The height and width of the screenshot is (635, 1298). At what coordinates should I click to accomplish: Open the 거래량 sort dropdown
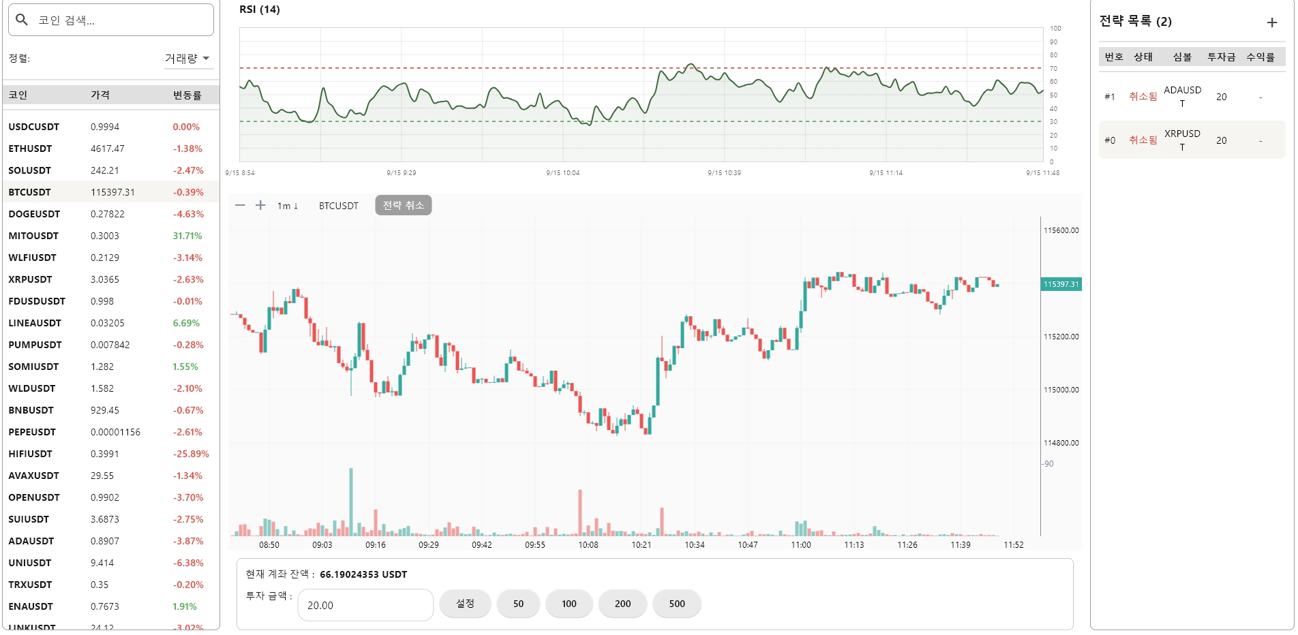(187, 59)
